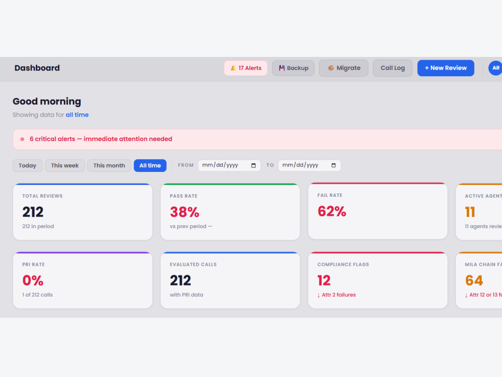Image resolution: width=502 pixels, height=377 pixels.
Task: Click the '1 of 212 calls' text
Action: 38,295
